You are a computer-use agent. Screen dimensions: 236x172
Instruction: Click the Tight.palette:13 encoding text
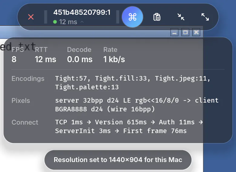point(87,87)
